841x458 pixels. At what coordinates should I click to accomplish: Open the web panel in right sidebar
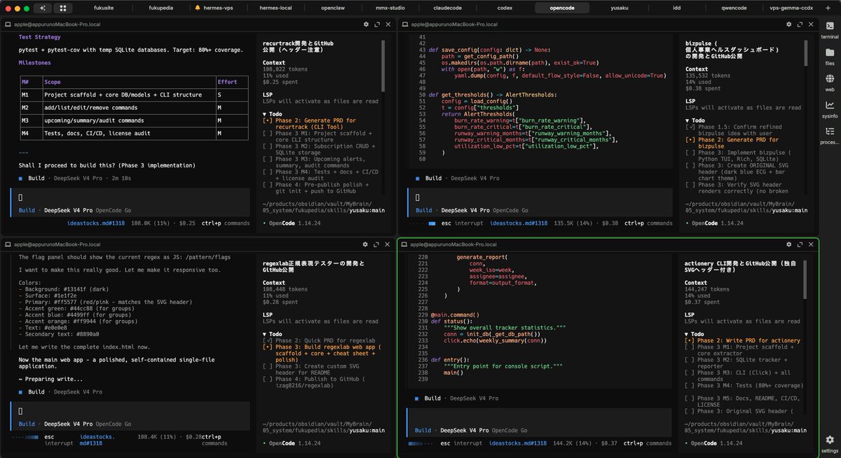pos(830,83)
